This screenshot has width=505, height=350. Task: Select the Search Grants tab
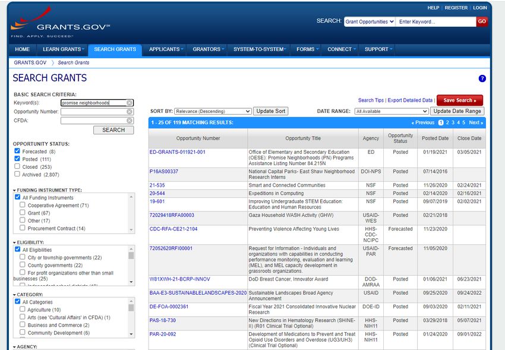coord(115,49)
